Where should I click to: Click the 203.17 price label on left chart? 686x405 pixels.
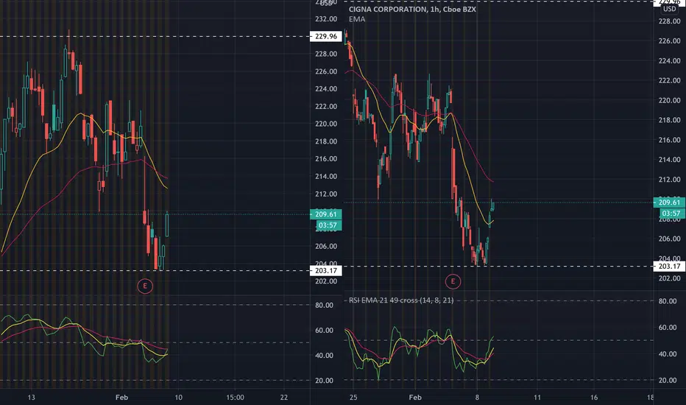(x=326, y=270)
